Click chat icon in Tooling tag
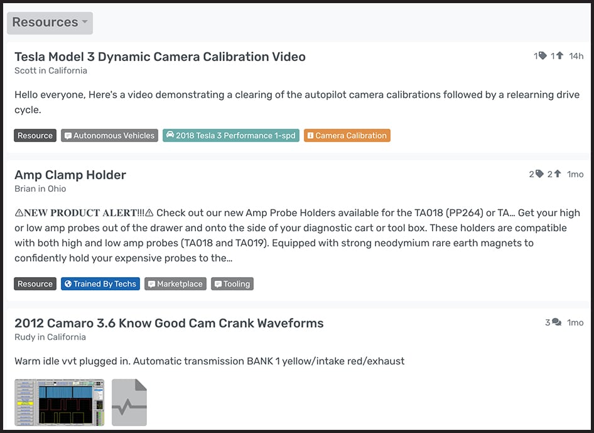Screen dimensions: 594x433 click(218, 284)
